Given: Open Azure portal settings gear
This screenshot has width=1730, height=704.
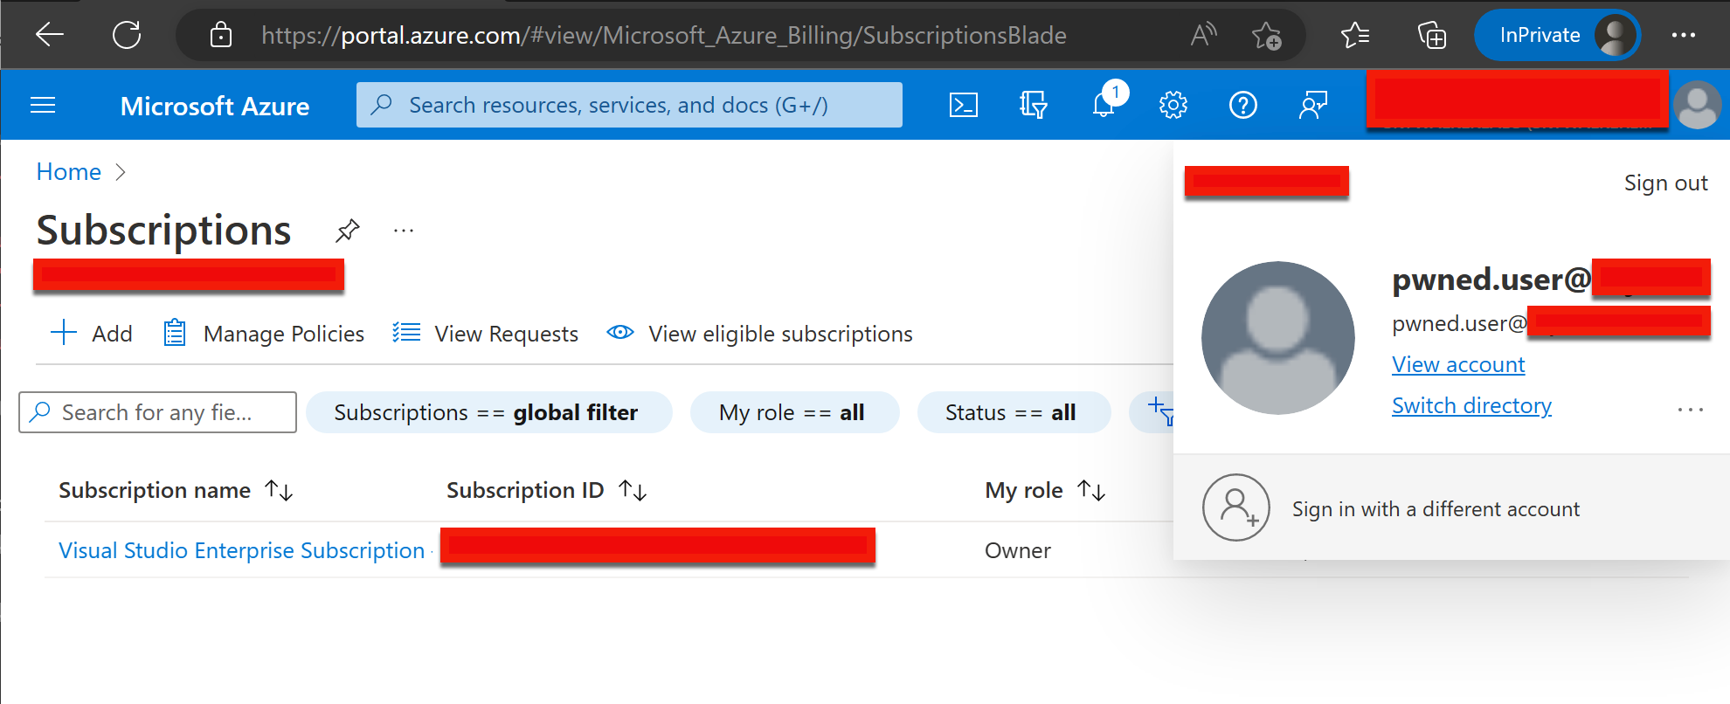Looking at the screenshot, I should pyautogui.click(x=1173, y=106).
